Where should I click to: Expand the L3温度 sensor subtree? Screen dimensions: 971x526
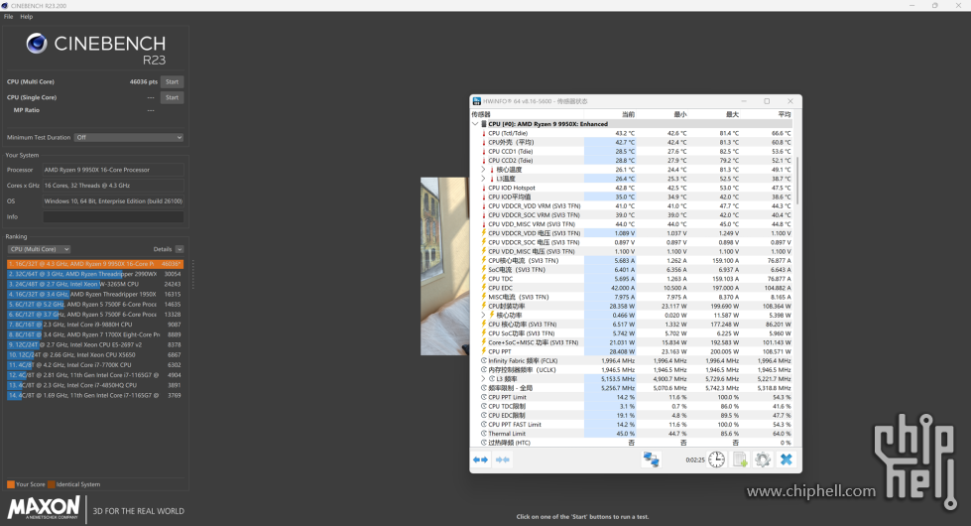point(484,179)
